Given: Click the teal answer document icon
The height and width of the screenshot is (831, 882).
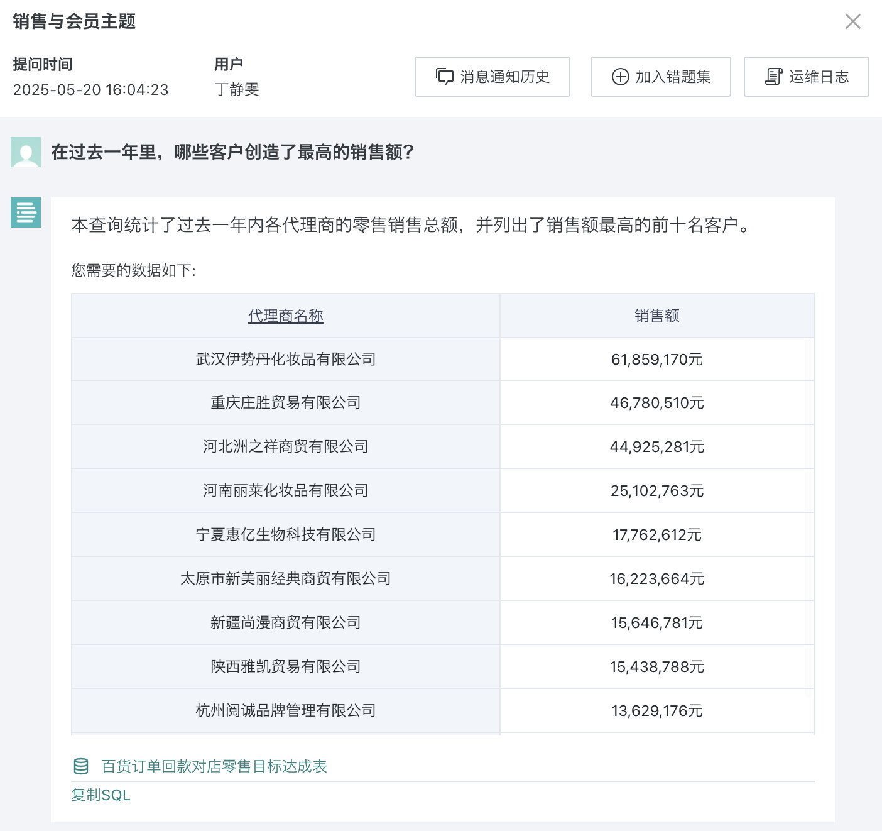Looking at the screenshot, I should pyautogui.click(x=26, y=212).
